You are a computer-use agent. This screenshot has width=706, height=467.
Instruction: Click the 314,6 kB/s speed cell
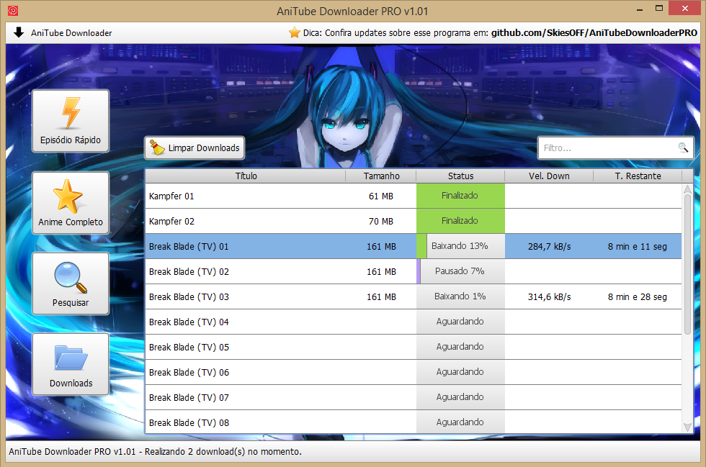point(549,297)
